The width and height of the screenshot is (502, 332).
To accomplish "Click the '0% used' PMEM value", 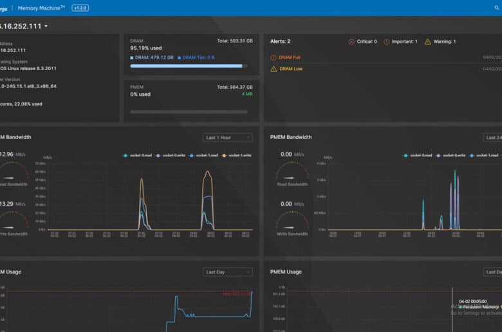I will pos(140,94).
